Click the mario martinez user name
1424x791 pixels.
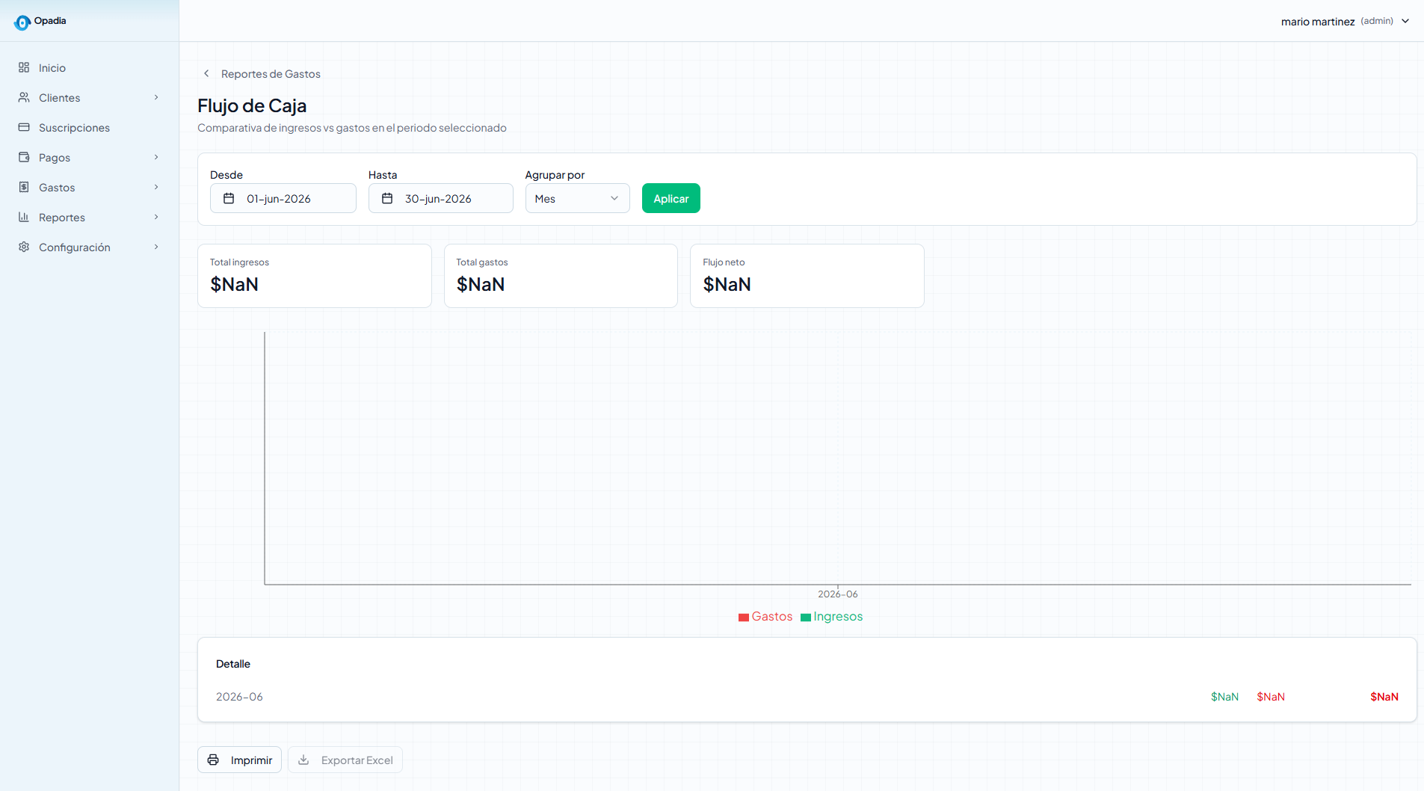tap(1317, 21)
